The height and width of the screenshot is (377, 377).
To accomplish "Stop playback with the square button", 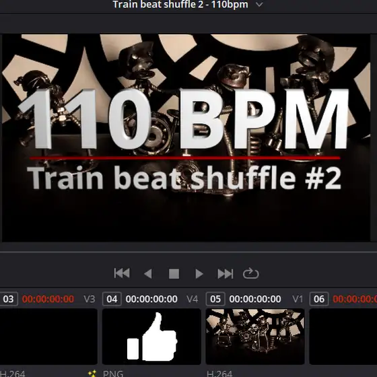I will click(x=174, y=273).
